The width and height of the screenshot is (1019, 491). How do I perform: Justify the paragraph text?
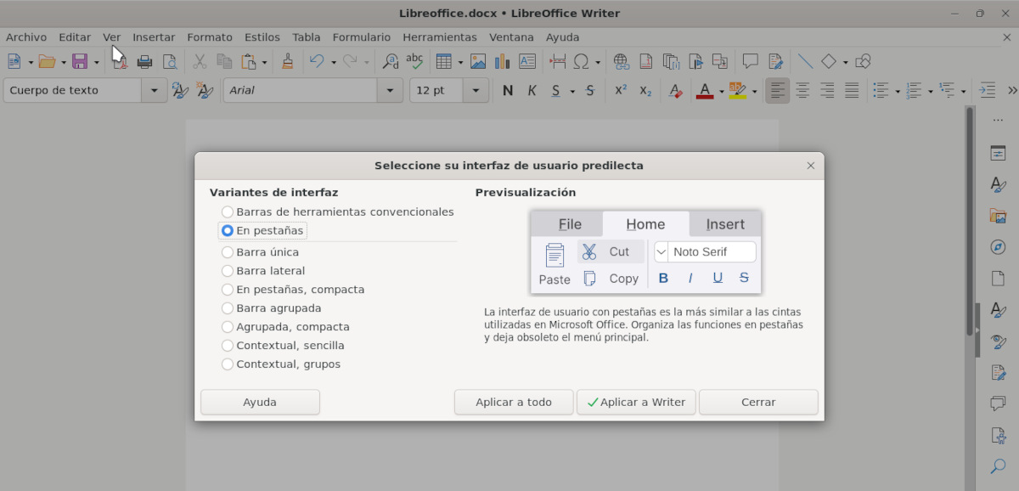[x=852, y=90]
